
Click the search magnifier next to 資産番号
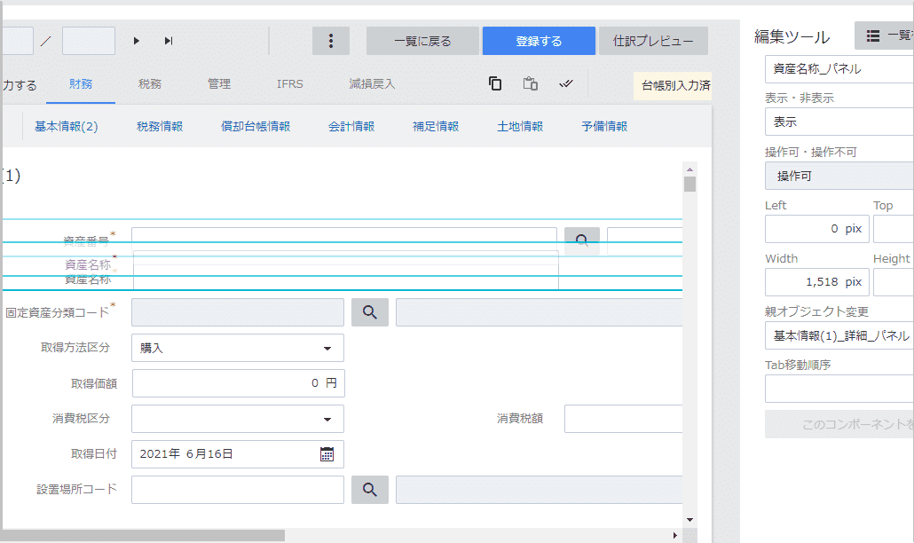click(x=581, y=240)
